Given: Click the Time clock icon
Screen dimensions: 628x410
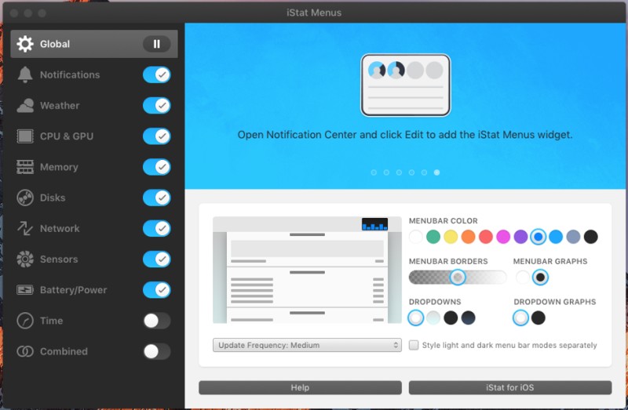Looking at the screenshot, I should 25,321.
